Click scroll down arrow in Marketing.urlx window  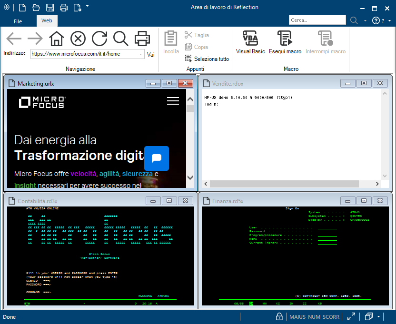pyautogui.click(x=190, y=177)
